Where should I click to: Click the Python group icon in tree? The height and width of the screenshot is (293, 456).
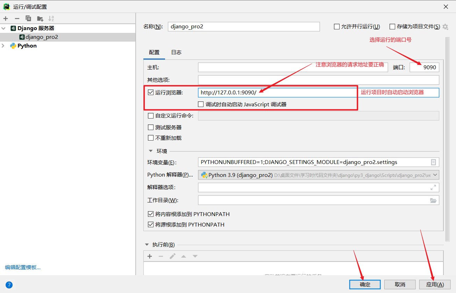pyautogui.click(x=13, y=46)
